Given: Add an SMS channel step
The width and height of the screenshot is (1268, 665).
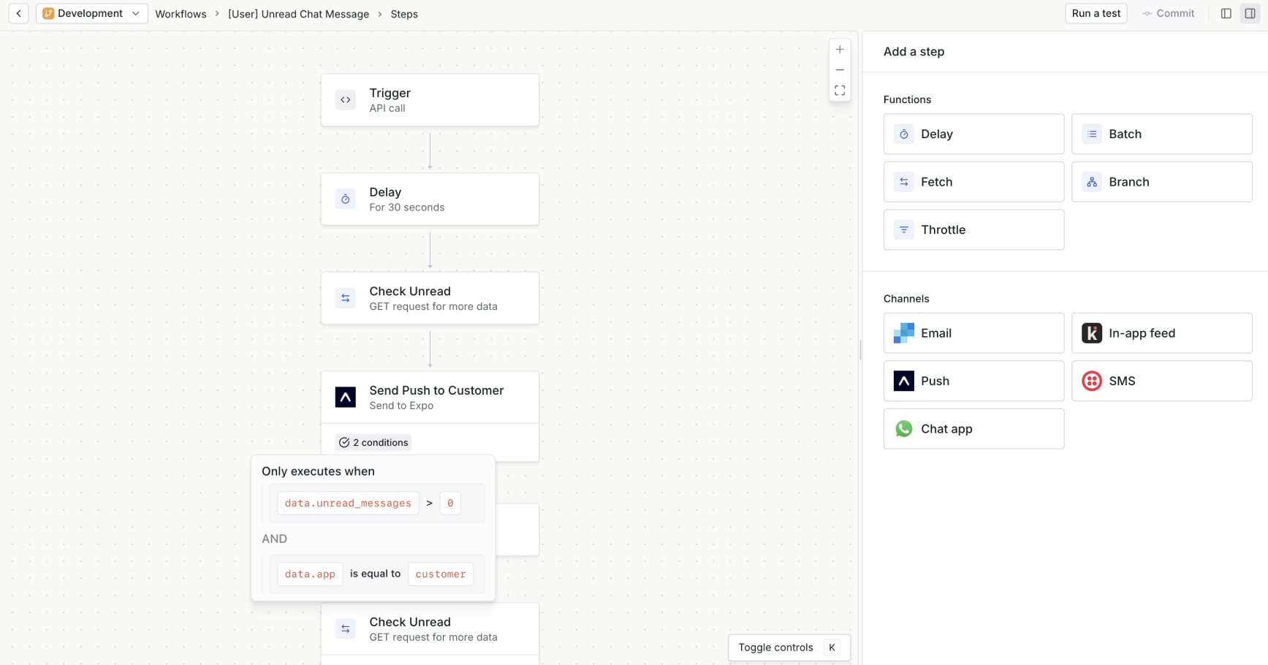Looking at the screenshot, I should coord(1161,381).
